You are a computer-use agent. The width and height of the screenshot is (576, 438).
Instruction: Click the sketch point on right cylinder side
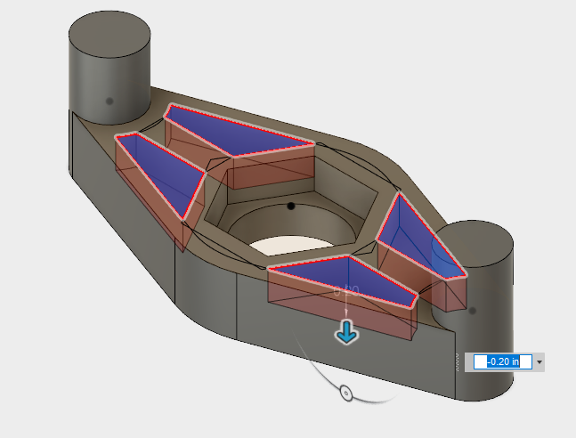point(472,311)
